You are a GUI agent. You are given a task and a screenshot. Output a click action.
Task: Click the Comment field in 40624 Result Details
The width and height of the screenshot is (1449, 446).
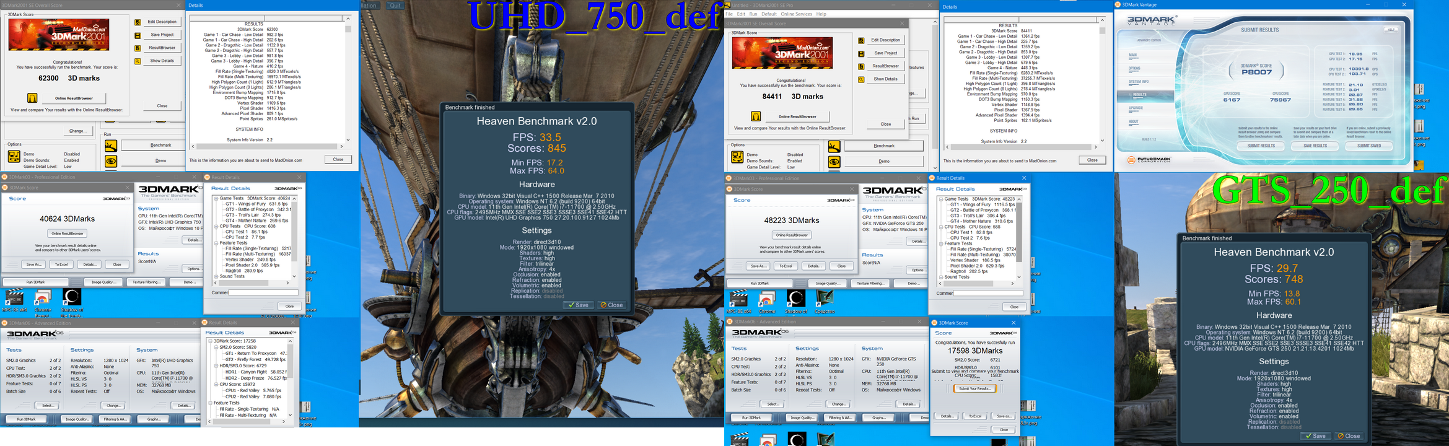click(x=263, y=293)
